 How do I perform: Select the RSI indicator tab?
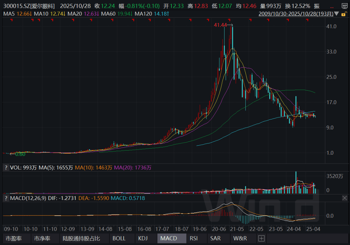tap(193, 239)
